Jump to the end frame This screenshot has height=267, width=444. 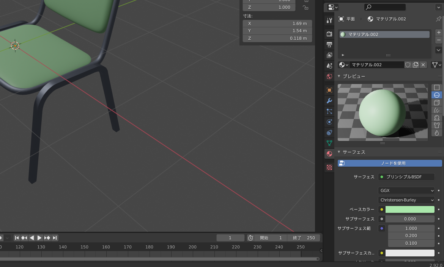[x=55, y=238]
